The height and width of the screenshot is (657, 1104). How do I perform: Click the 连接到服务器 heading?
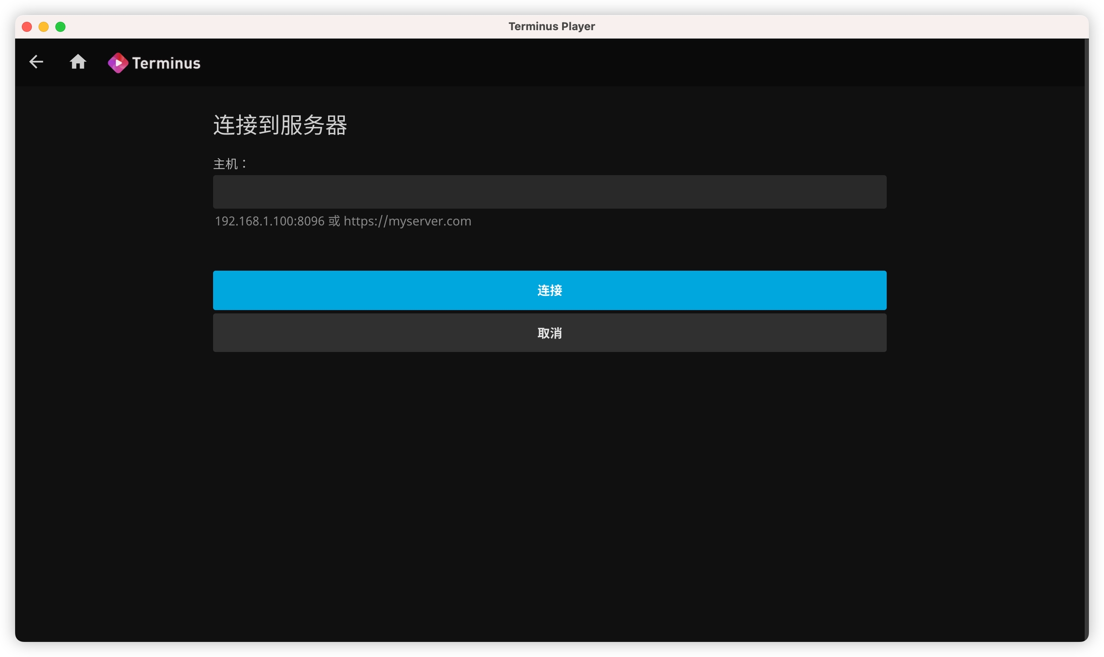[280, 125]
